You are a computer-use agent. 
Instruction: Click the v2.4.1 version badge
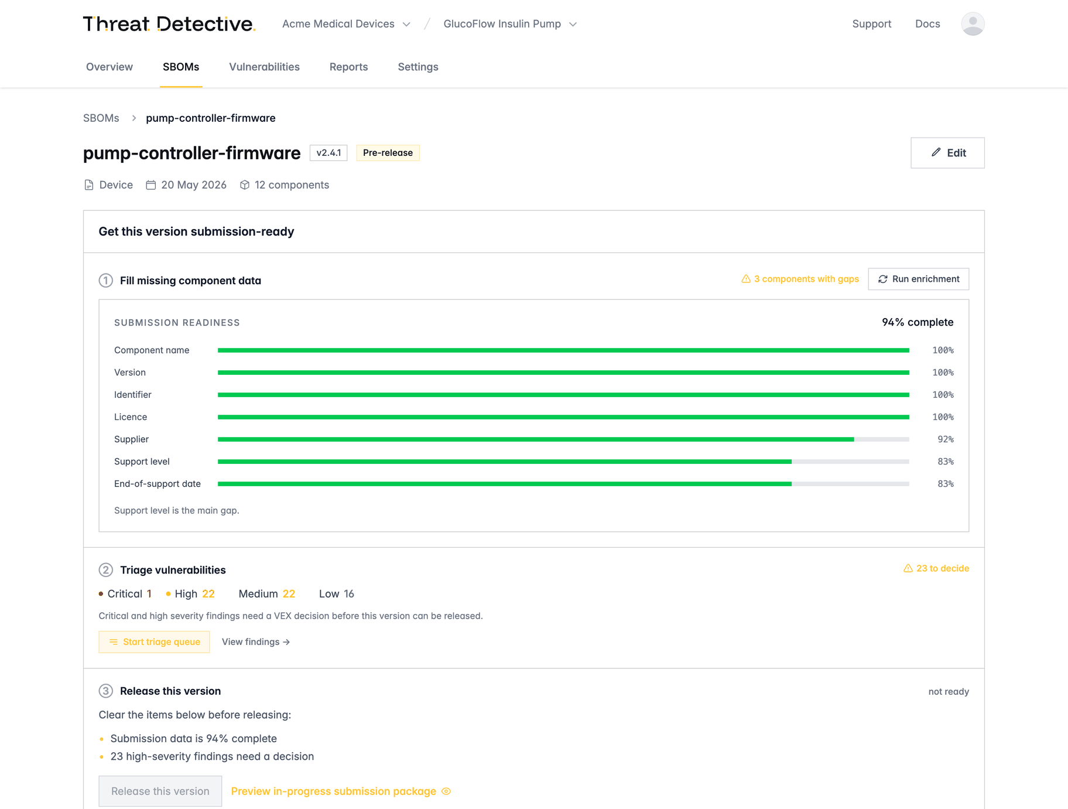(x=328, y=153)
